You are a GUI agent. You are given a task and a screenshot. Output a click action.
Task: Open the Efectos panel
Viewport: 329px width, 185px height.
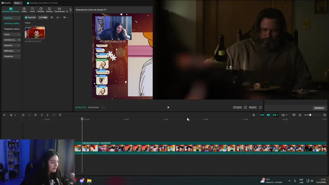click(x=49, y=10)
